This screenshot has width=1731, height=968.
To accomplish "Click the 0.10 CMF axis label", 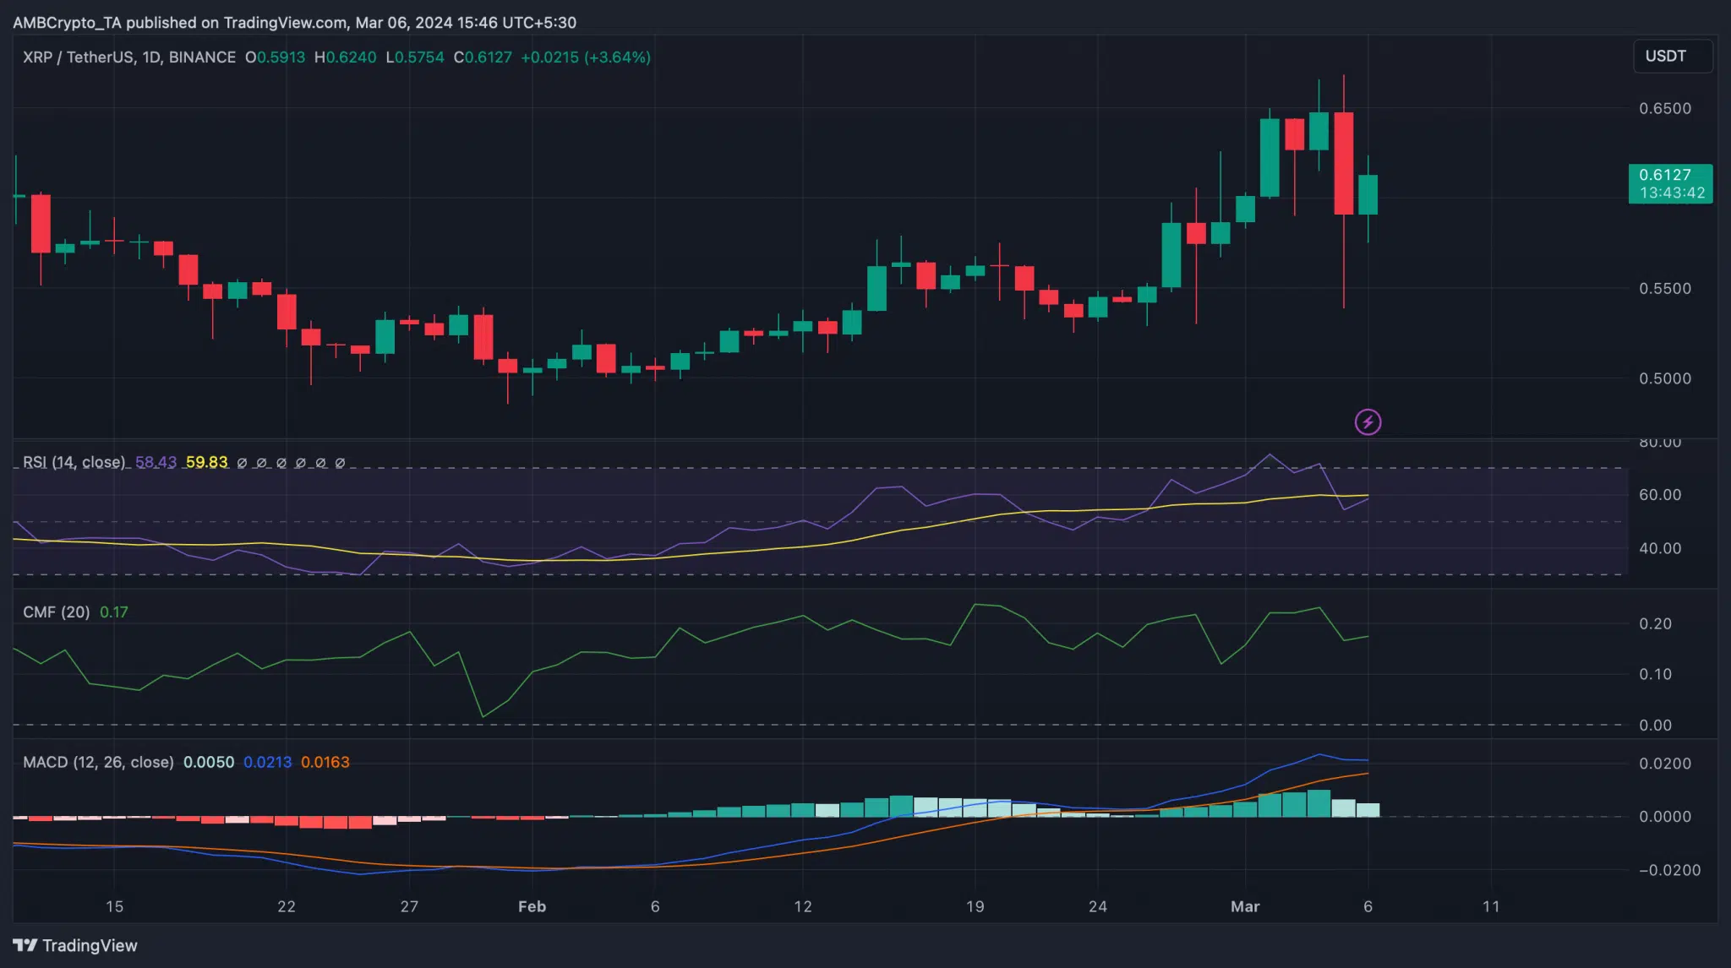I will coord(1655,674).
